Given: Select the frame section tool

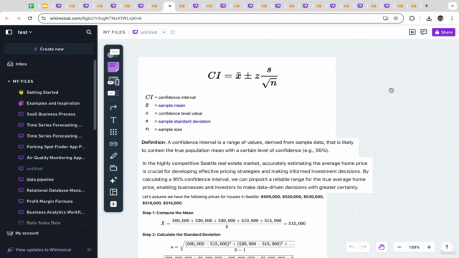Looking at the screenshot, I should [x=113, y=168].
